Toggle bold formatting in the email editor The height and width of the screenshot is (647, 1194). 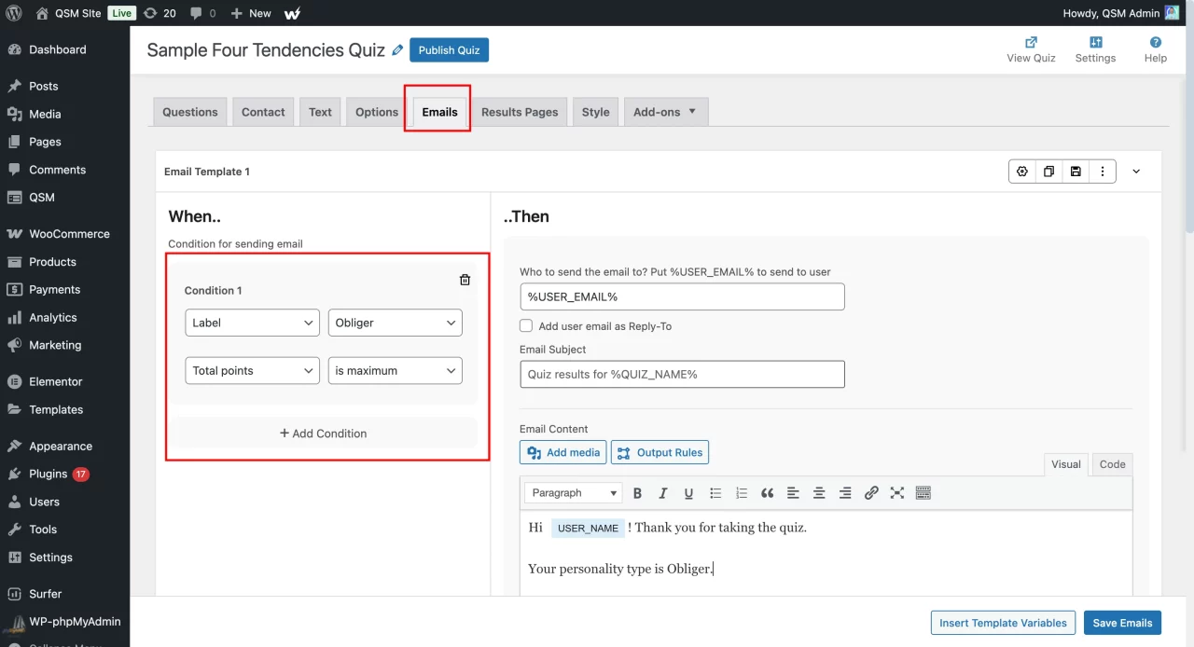637,492
